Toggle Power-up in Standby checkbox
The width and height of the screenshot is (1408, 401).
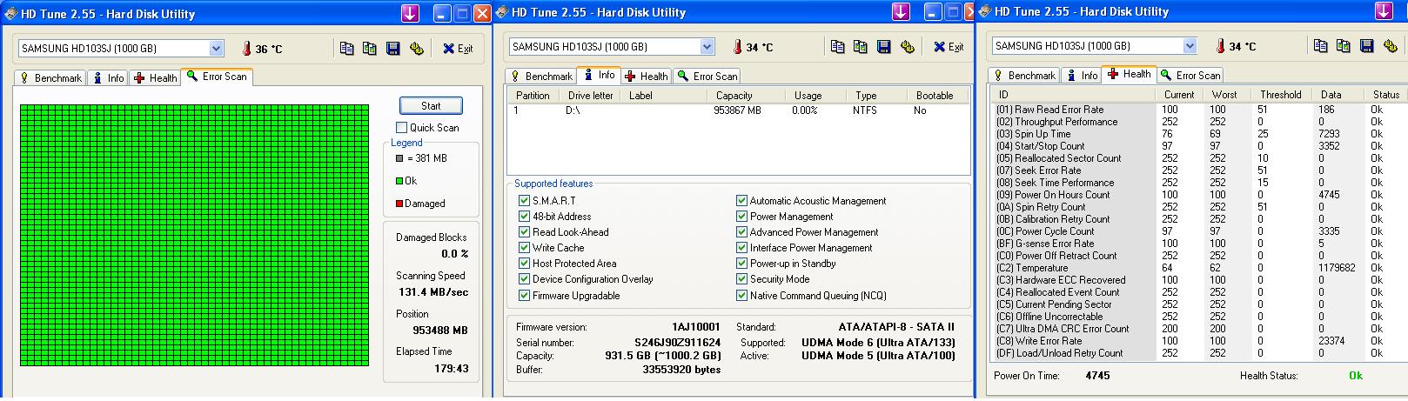pos(741,263)
